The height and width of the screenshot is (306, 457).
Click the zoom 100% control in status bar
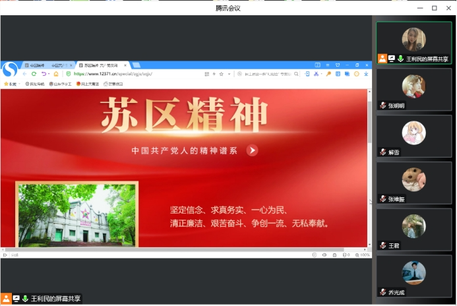(363, 255)
